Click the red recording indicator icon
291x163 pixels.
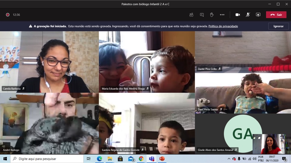tap(8, 15)
